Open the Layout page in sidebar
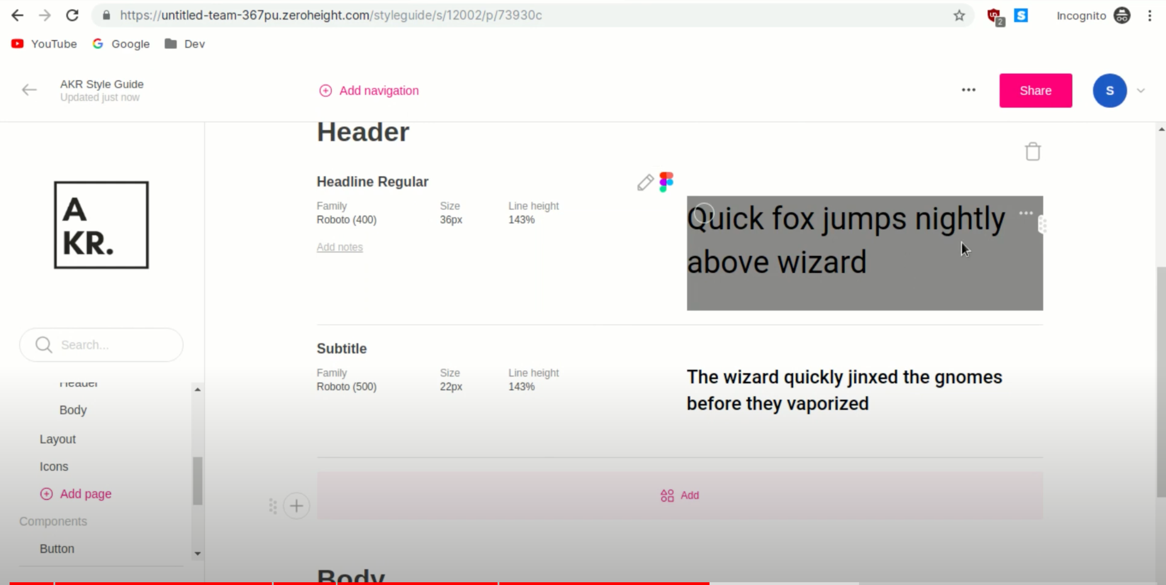 pyautogui.click(x=58, y=439)
